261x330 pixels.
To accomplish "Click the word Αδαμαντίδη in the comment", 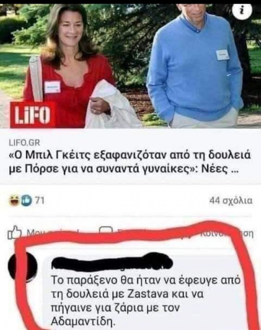I will click(84, 321).
